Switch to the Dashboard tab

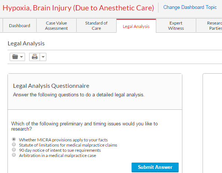[x=19, y=26]
